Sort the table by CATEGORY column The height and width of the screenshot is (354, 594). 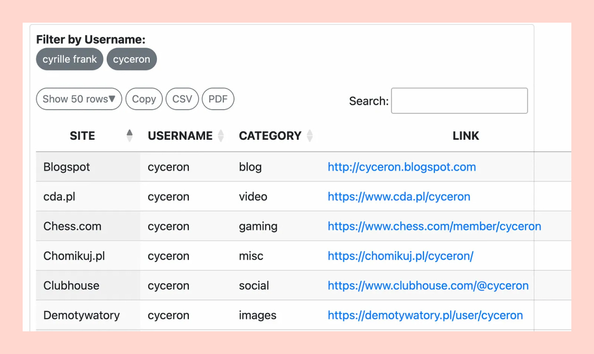pos(276,136)
